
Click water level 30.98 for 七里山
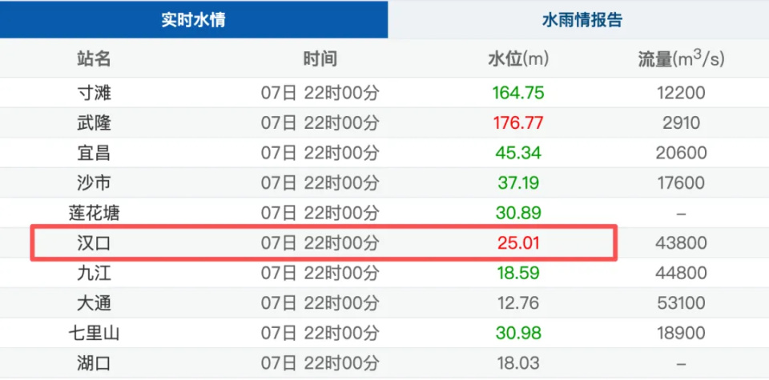pos(518,333)
